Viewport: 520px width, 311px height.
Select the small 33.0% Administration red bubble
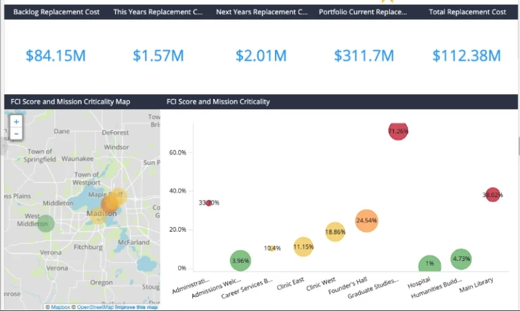coord(209,203)
